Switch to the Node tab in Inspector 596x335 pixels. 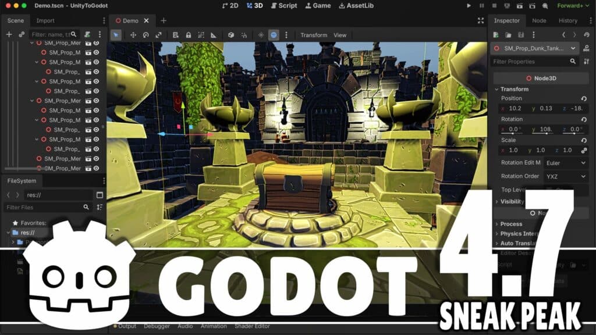tap(539, 20)
